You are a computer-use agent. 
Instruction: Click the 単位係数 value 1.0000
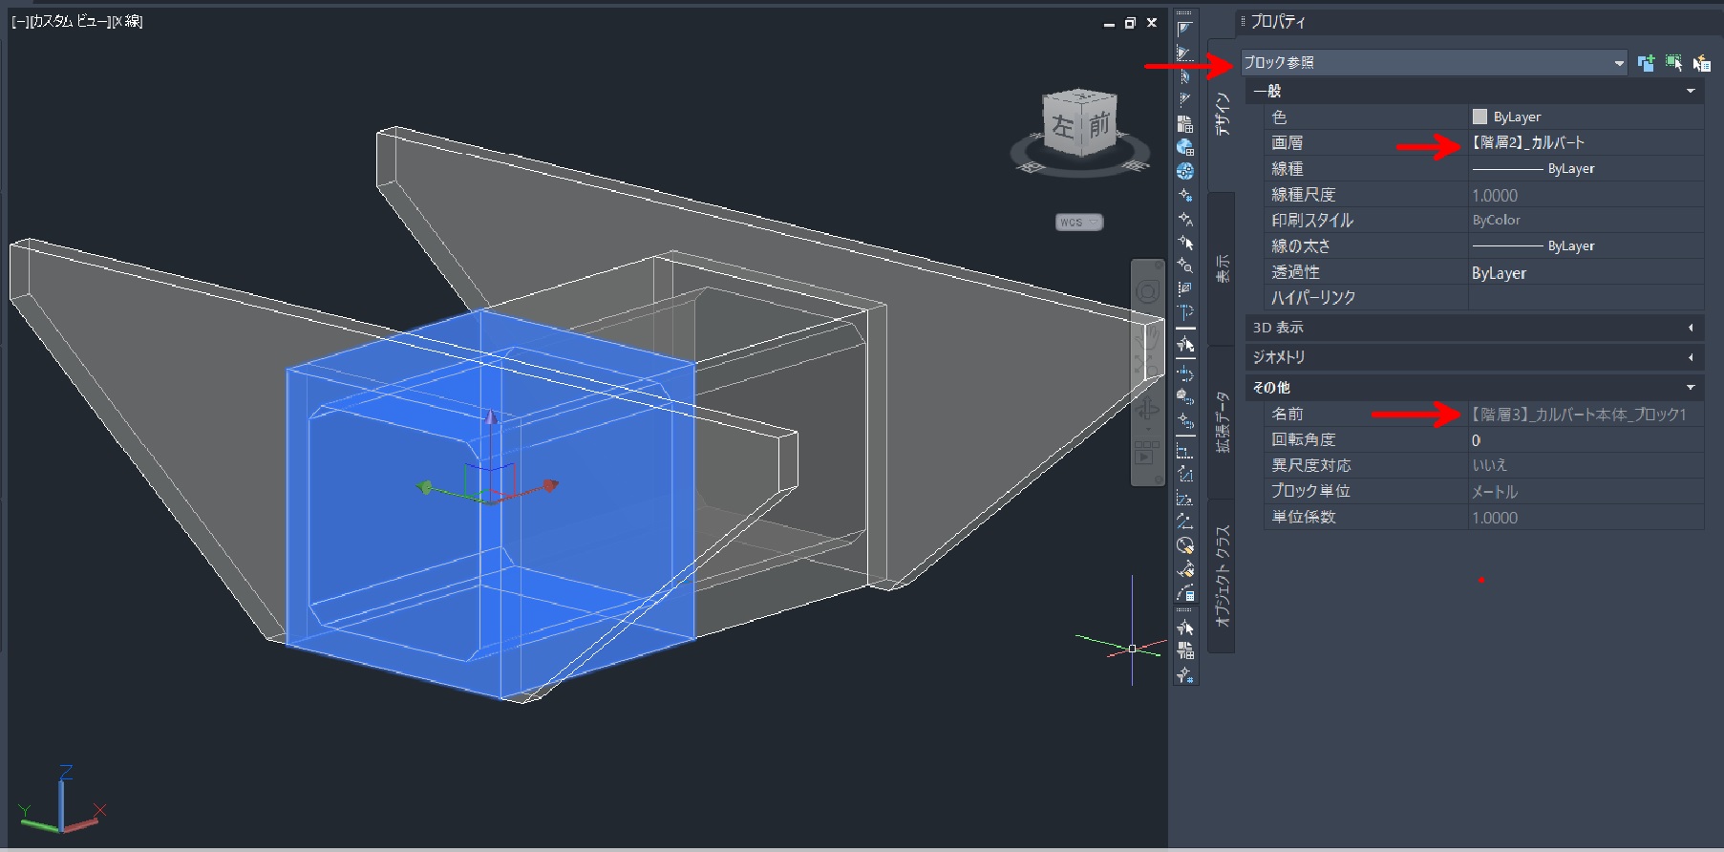pos(1586,517)
